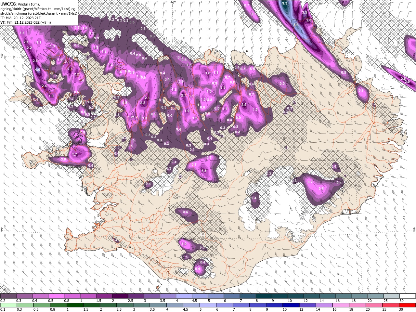Click the snow legend swatch labeled 3

pos(152,296)
